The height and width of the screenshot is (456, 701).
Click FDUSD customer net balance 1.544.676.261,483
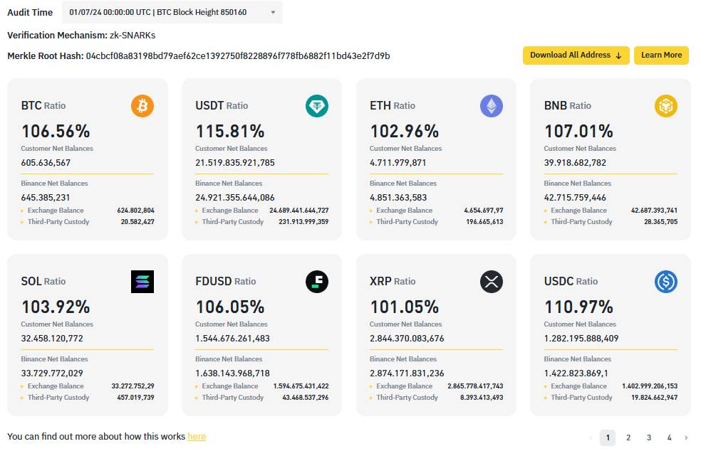coord(232,339)
